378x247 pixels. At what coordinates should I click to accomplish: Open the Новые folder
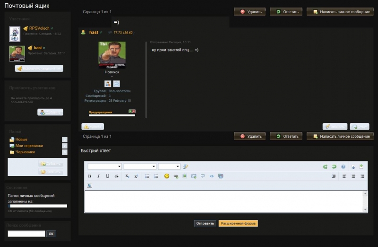pyautogui.click(x=21, y=139)
